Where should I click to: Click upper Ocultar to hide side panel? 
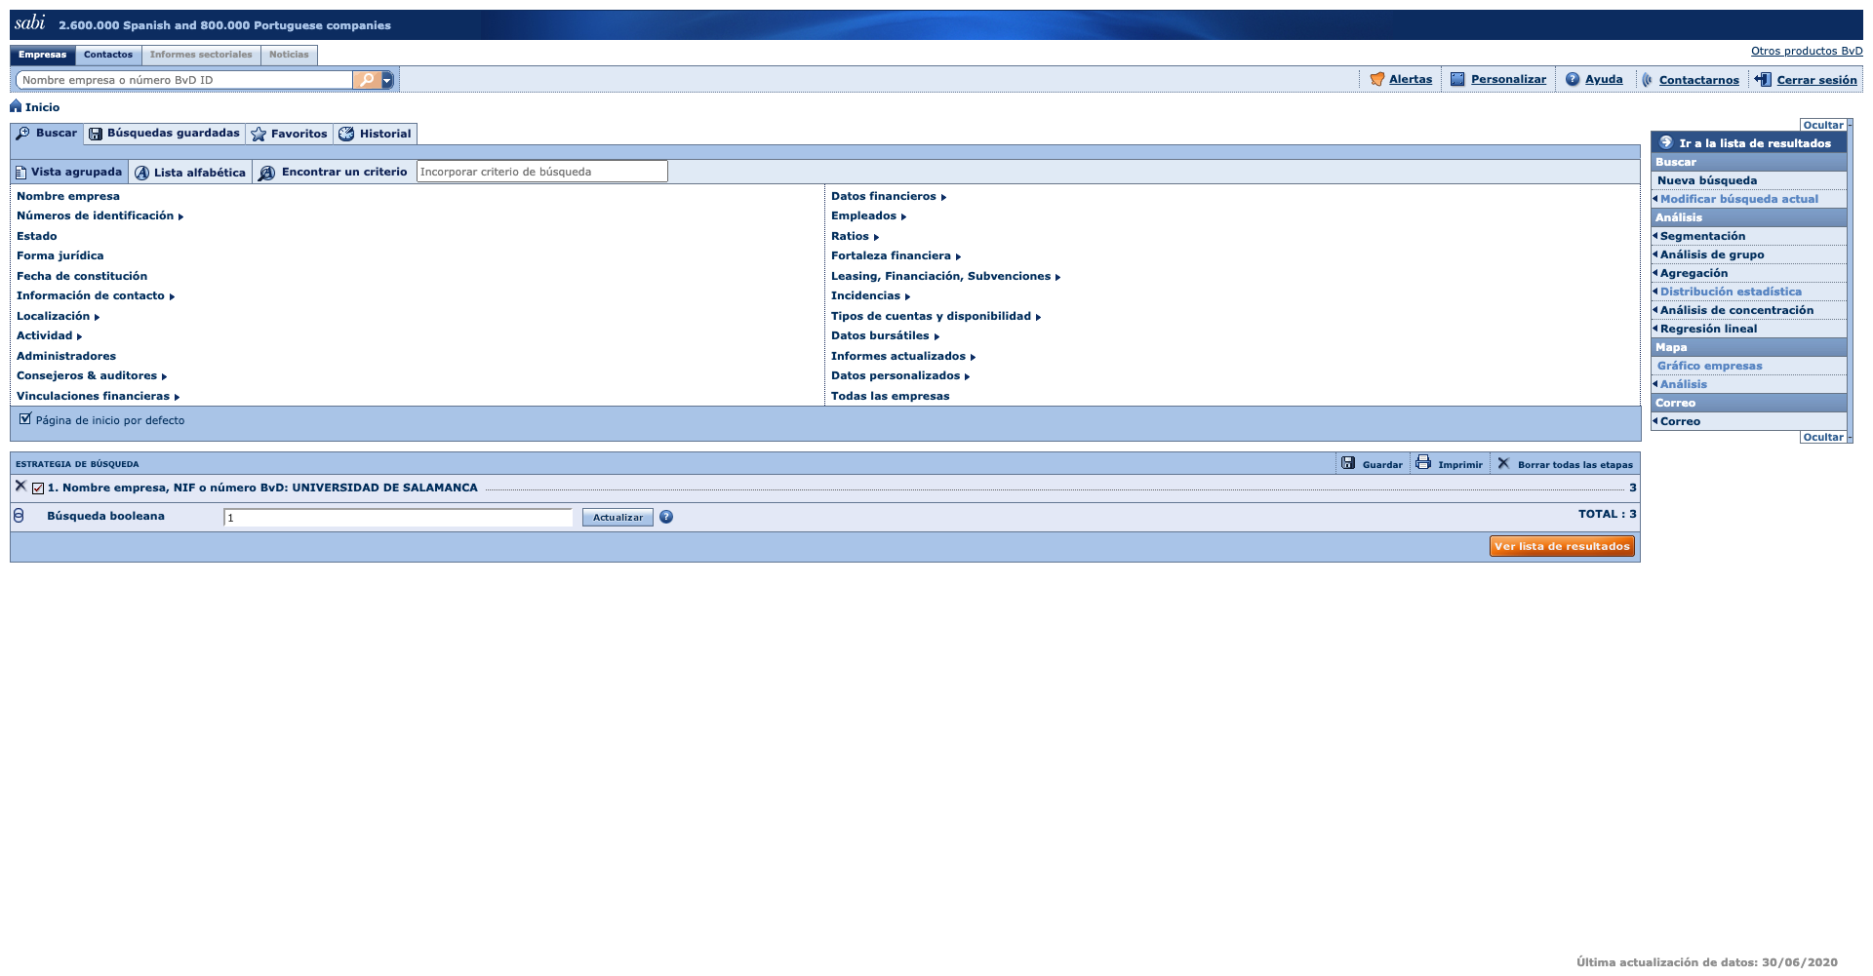click(1823, 125)
